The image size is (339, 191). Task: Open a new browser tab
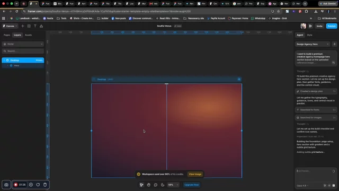point(305,4)
